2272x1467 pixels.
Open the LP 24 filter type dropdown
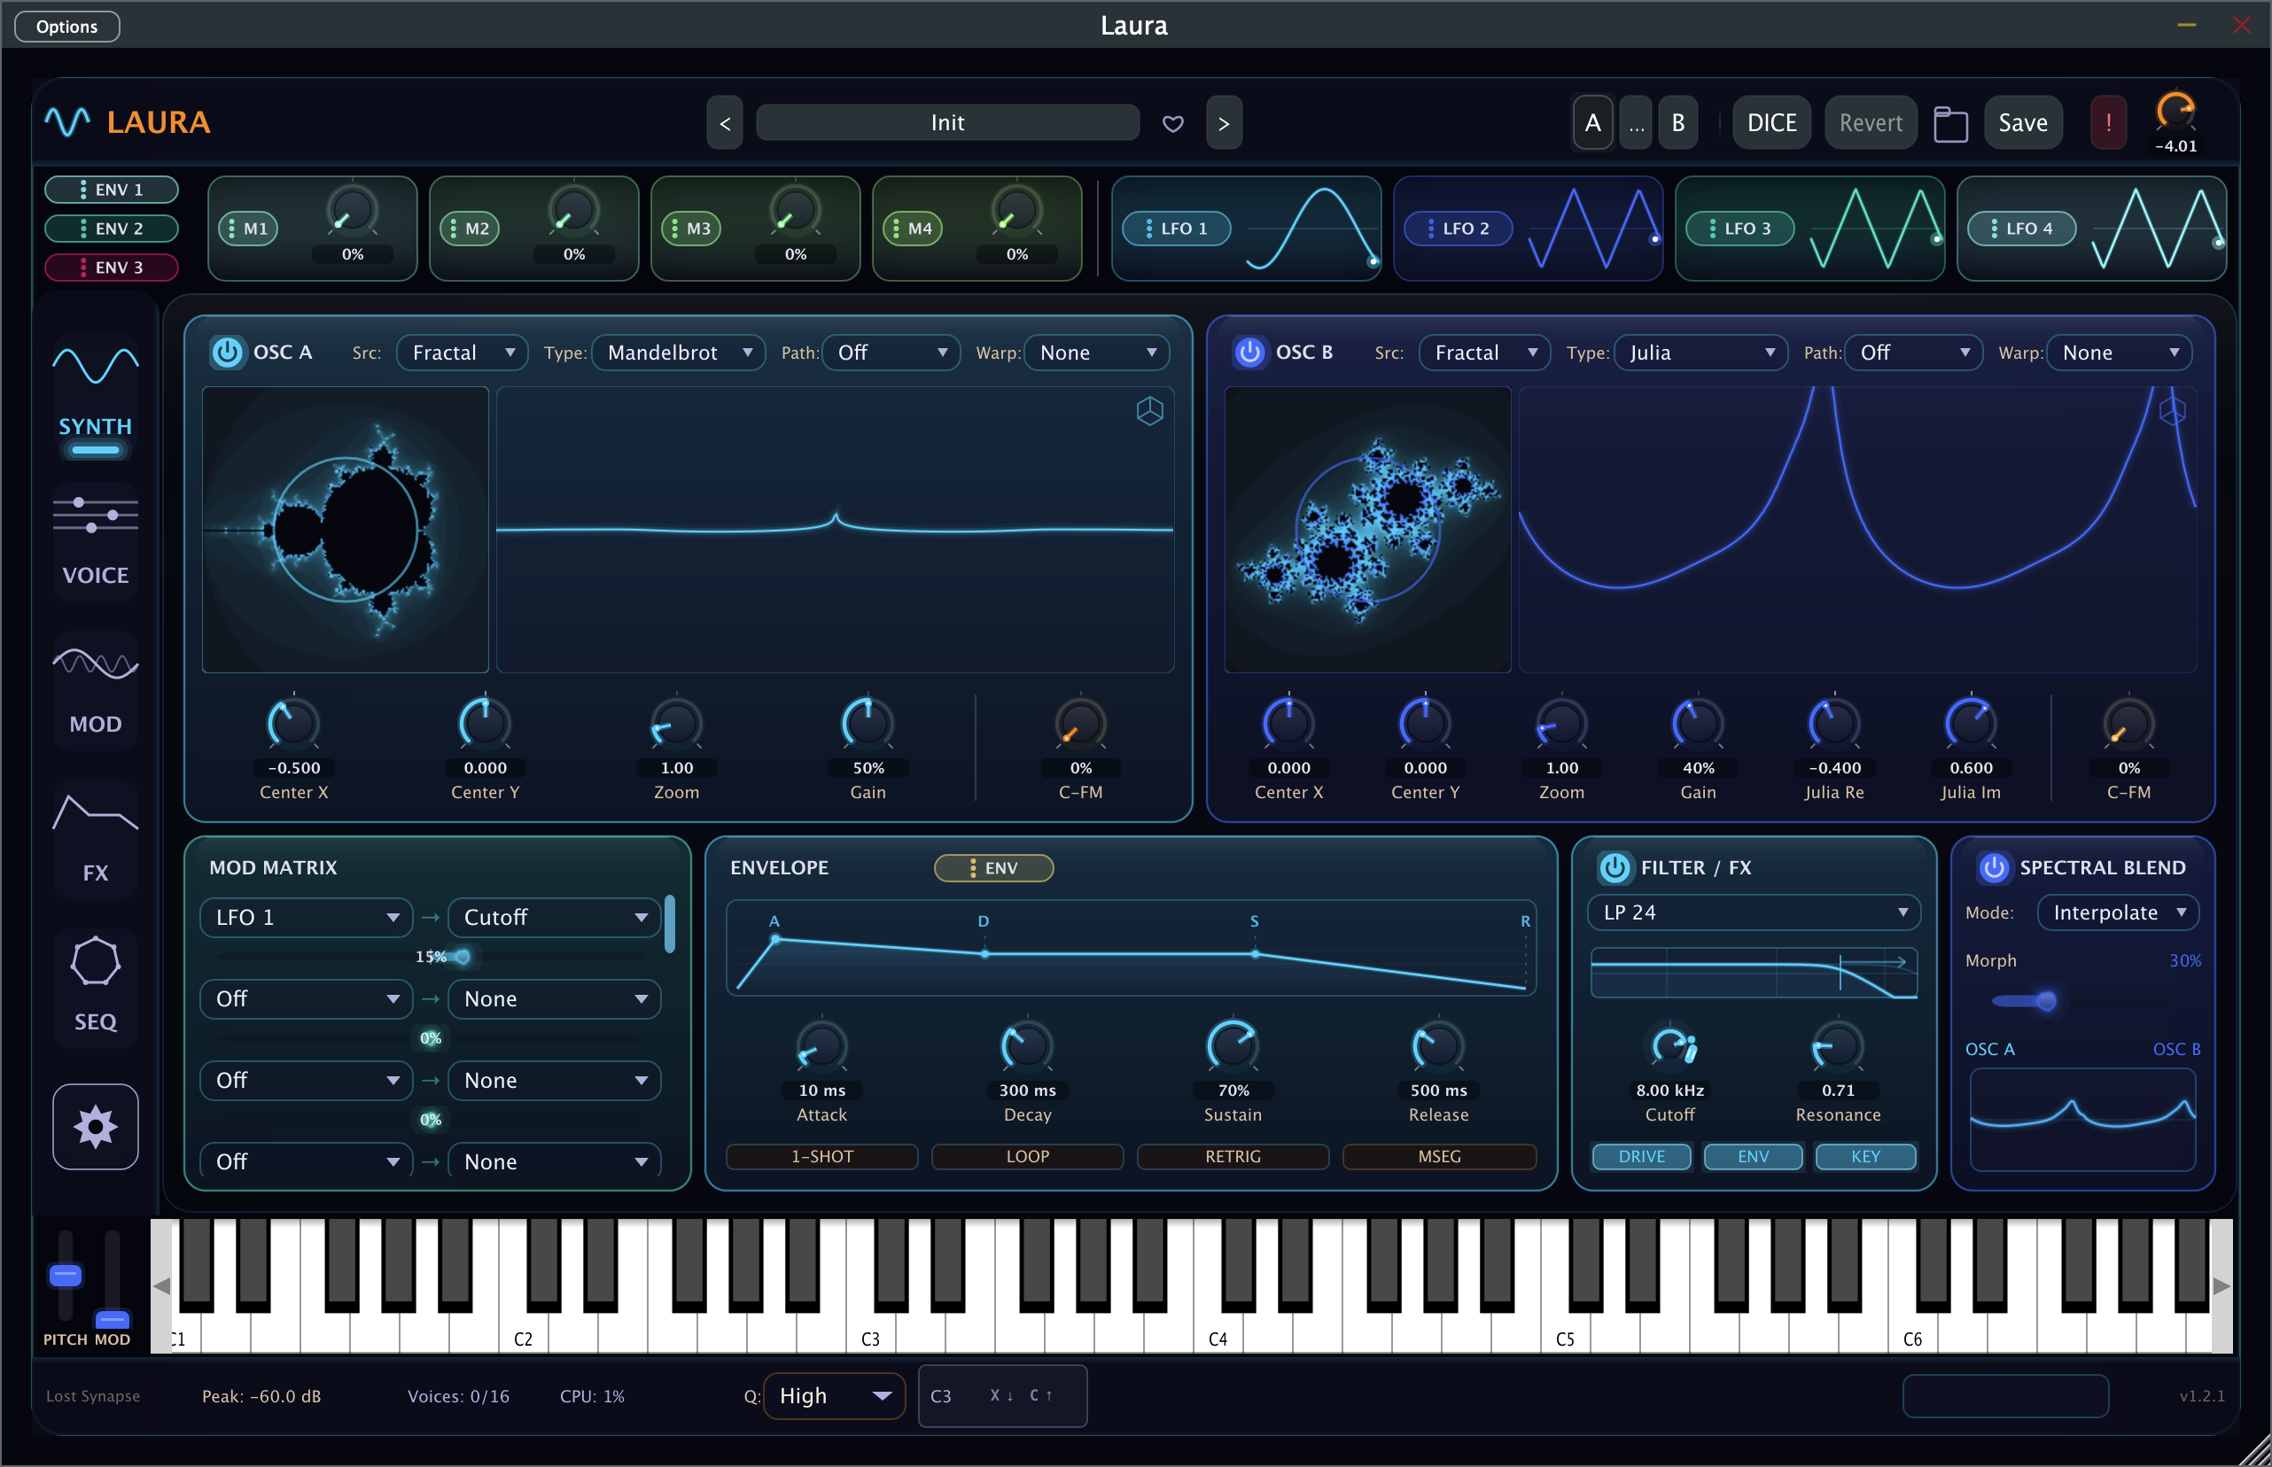pyautogui.click(x=1754, y=912)
